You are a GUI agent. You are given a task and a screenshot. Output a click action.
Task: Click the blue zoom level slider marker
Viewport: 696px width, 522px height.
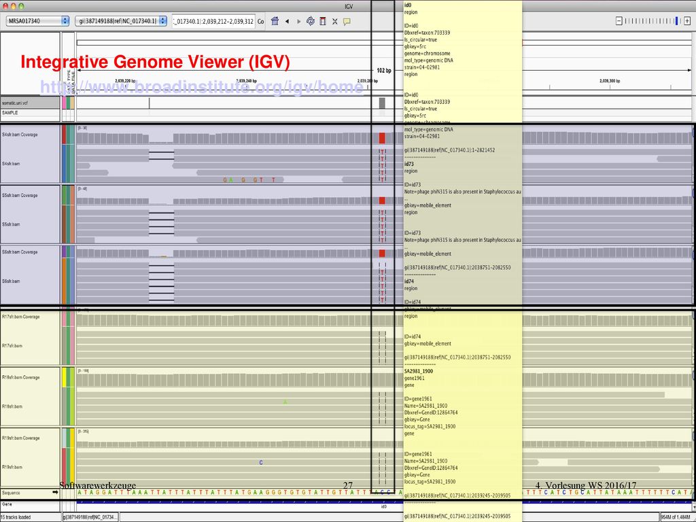pyautogui.click(x=676, y=21)
